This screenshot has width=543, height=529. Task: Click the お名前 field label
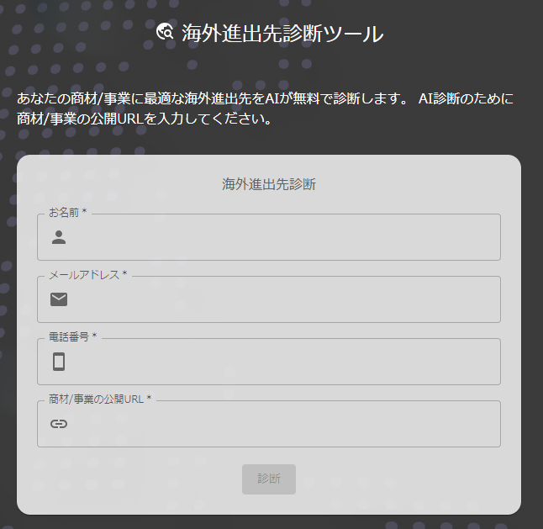[x=64, y=213]
